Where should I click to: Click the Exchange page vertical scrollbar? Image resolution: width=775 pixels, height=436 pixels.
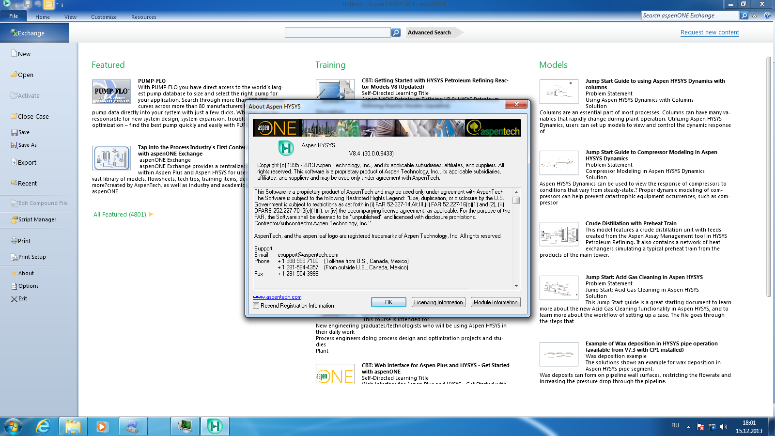768,177
